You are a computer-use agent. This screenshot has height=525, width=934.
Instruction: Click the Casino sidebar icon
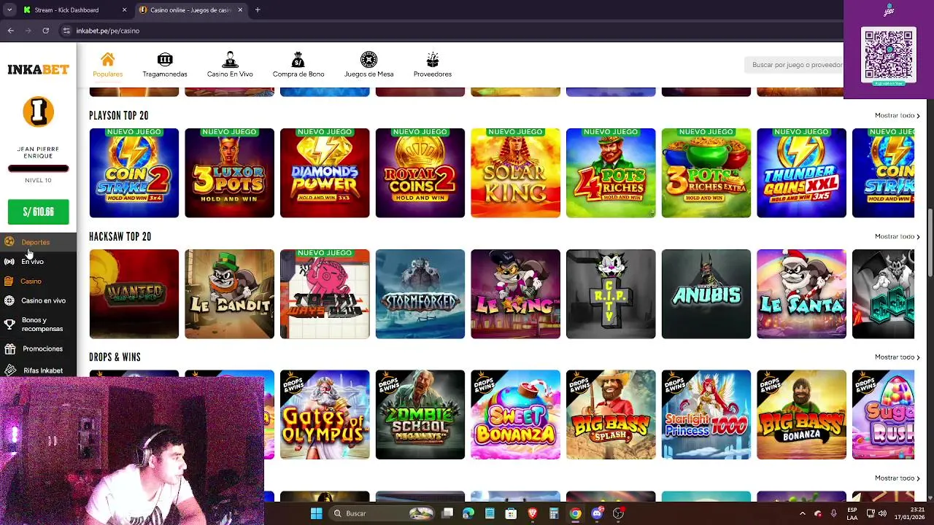[x=9, y=281]
